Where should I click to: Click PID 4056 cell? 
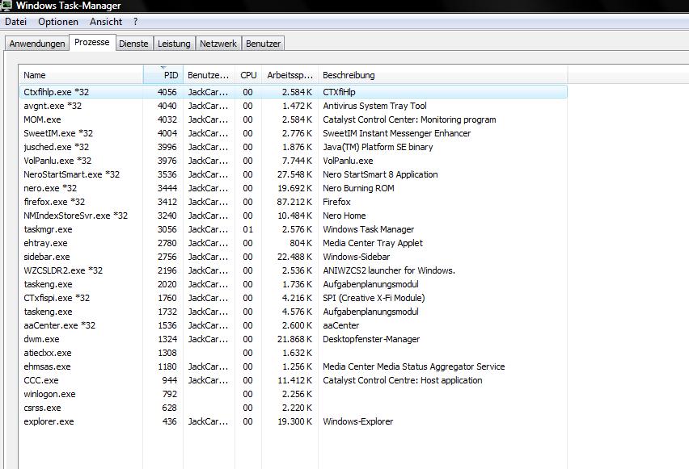[167, 92]
